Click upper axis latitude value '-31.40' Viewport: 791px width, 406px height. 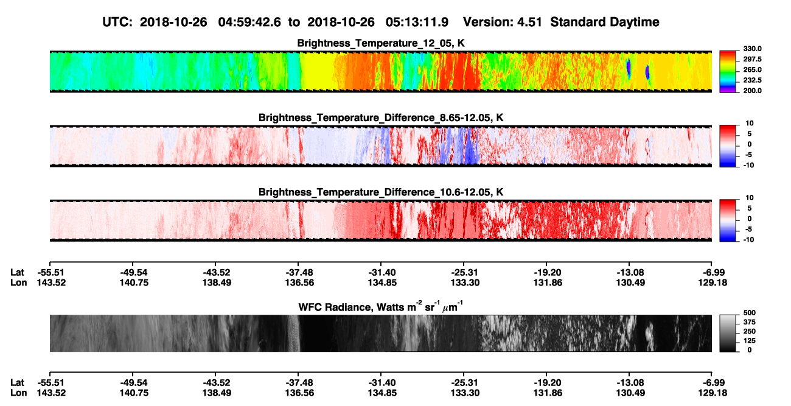(x=381, y=272)
